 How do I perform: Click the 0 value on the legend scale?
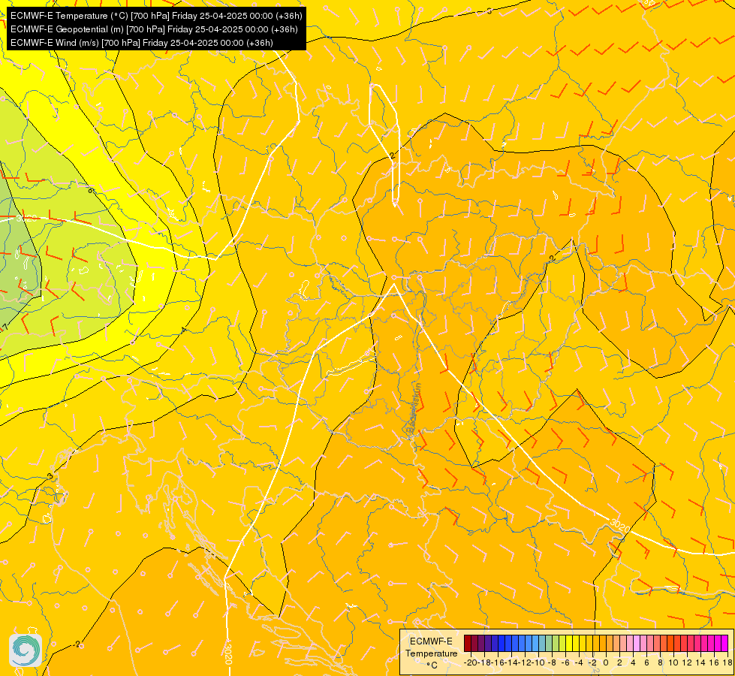[606, 663]
